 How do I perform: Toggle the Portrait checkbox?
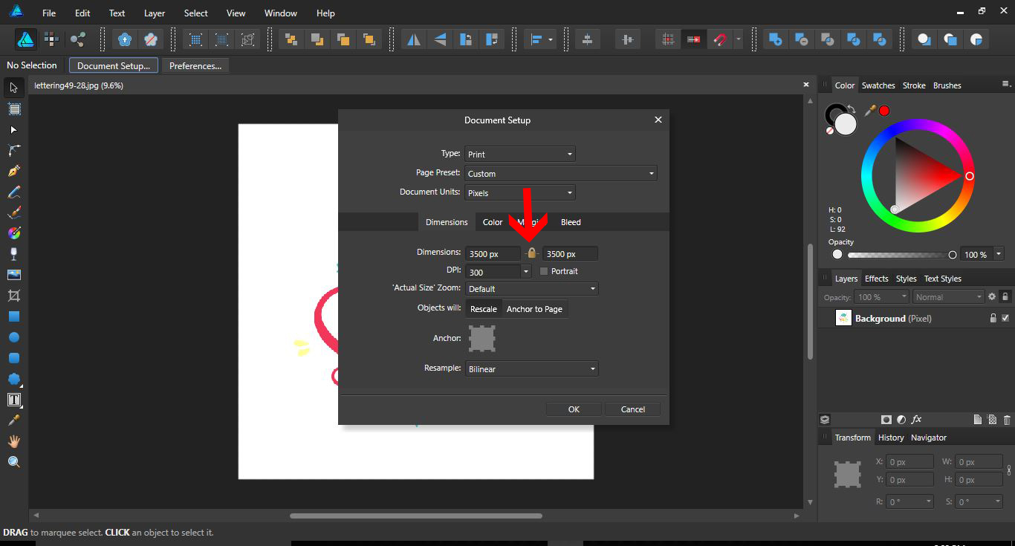[x=543, y=271]
